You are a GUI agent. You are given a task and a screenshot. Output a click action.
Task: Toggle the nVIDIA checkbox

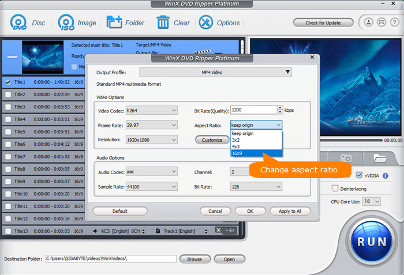[359, 175]
